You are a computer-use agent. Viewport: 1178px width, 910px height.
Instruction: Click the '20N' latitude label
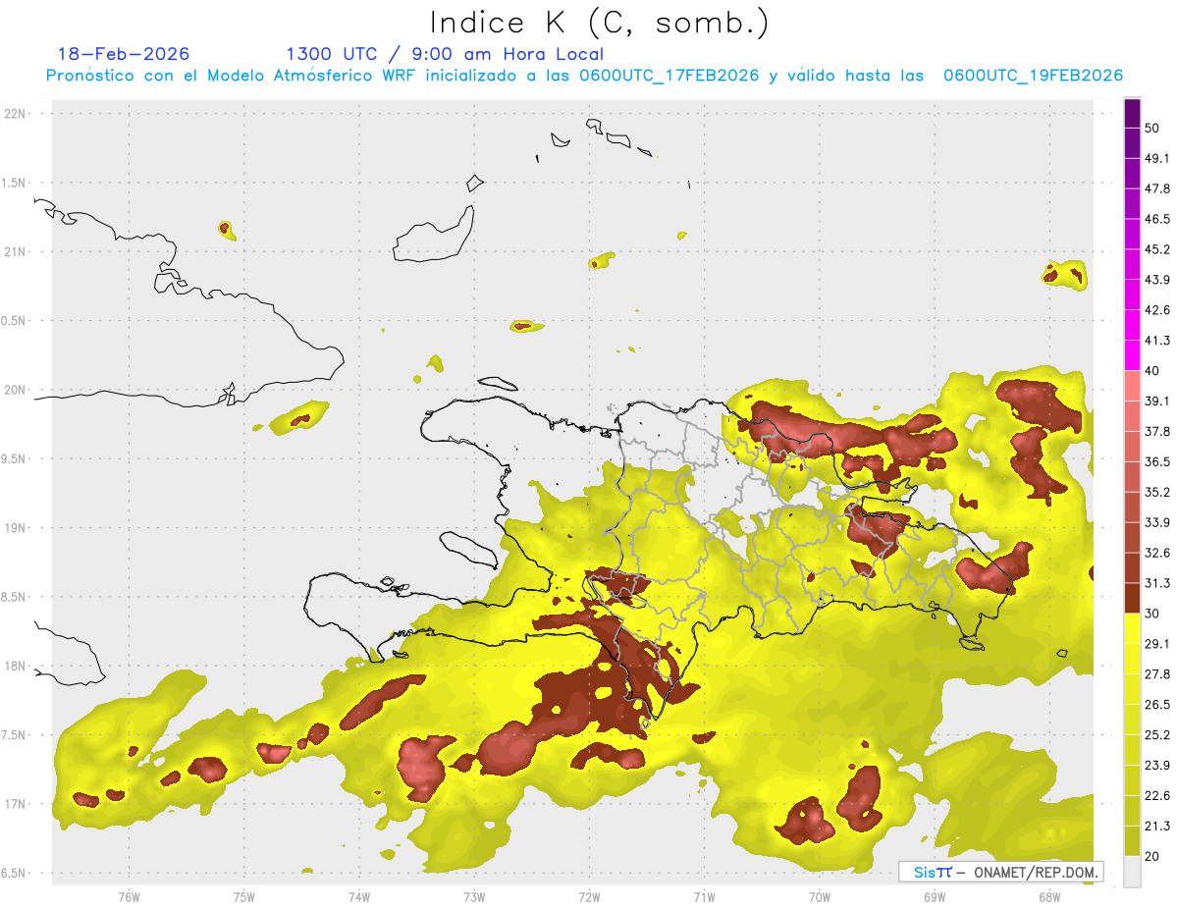16,390
